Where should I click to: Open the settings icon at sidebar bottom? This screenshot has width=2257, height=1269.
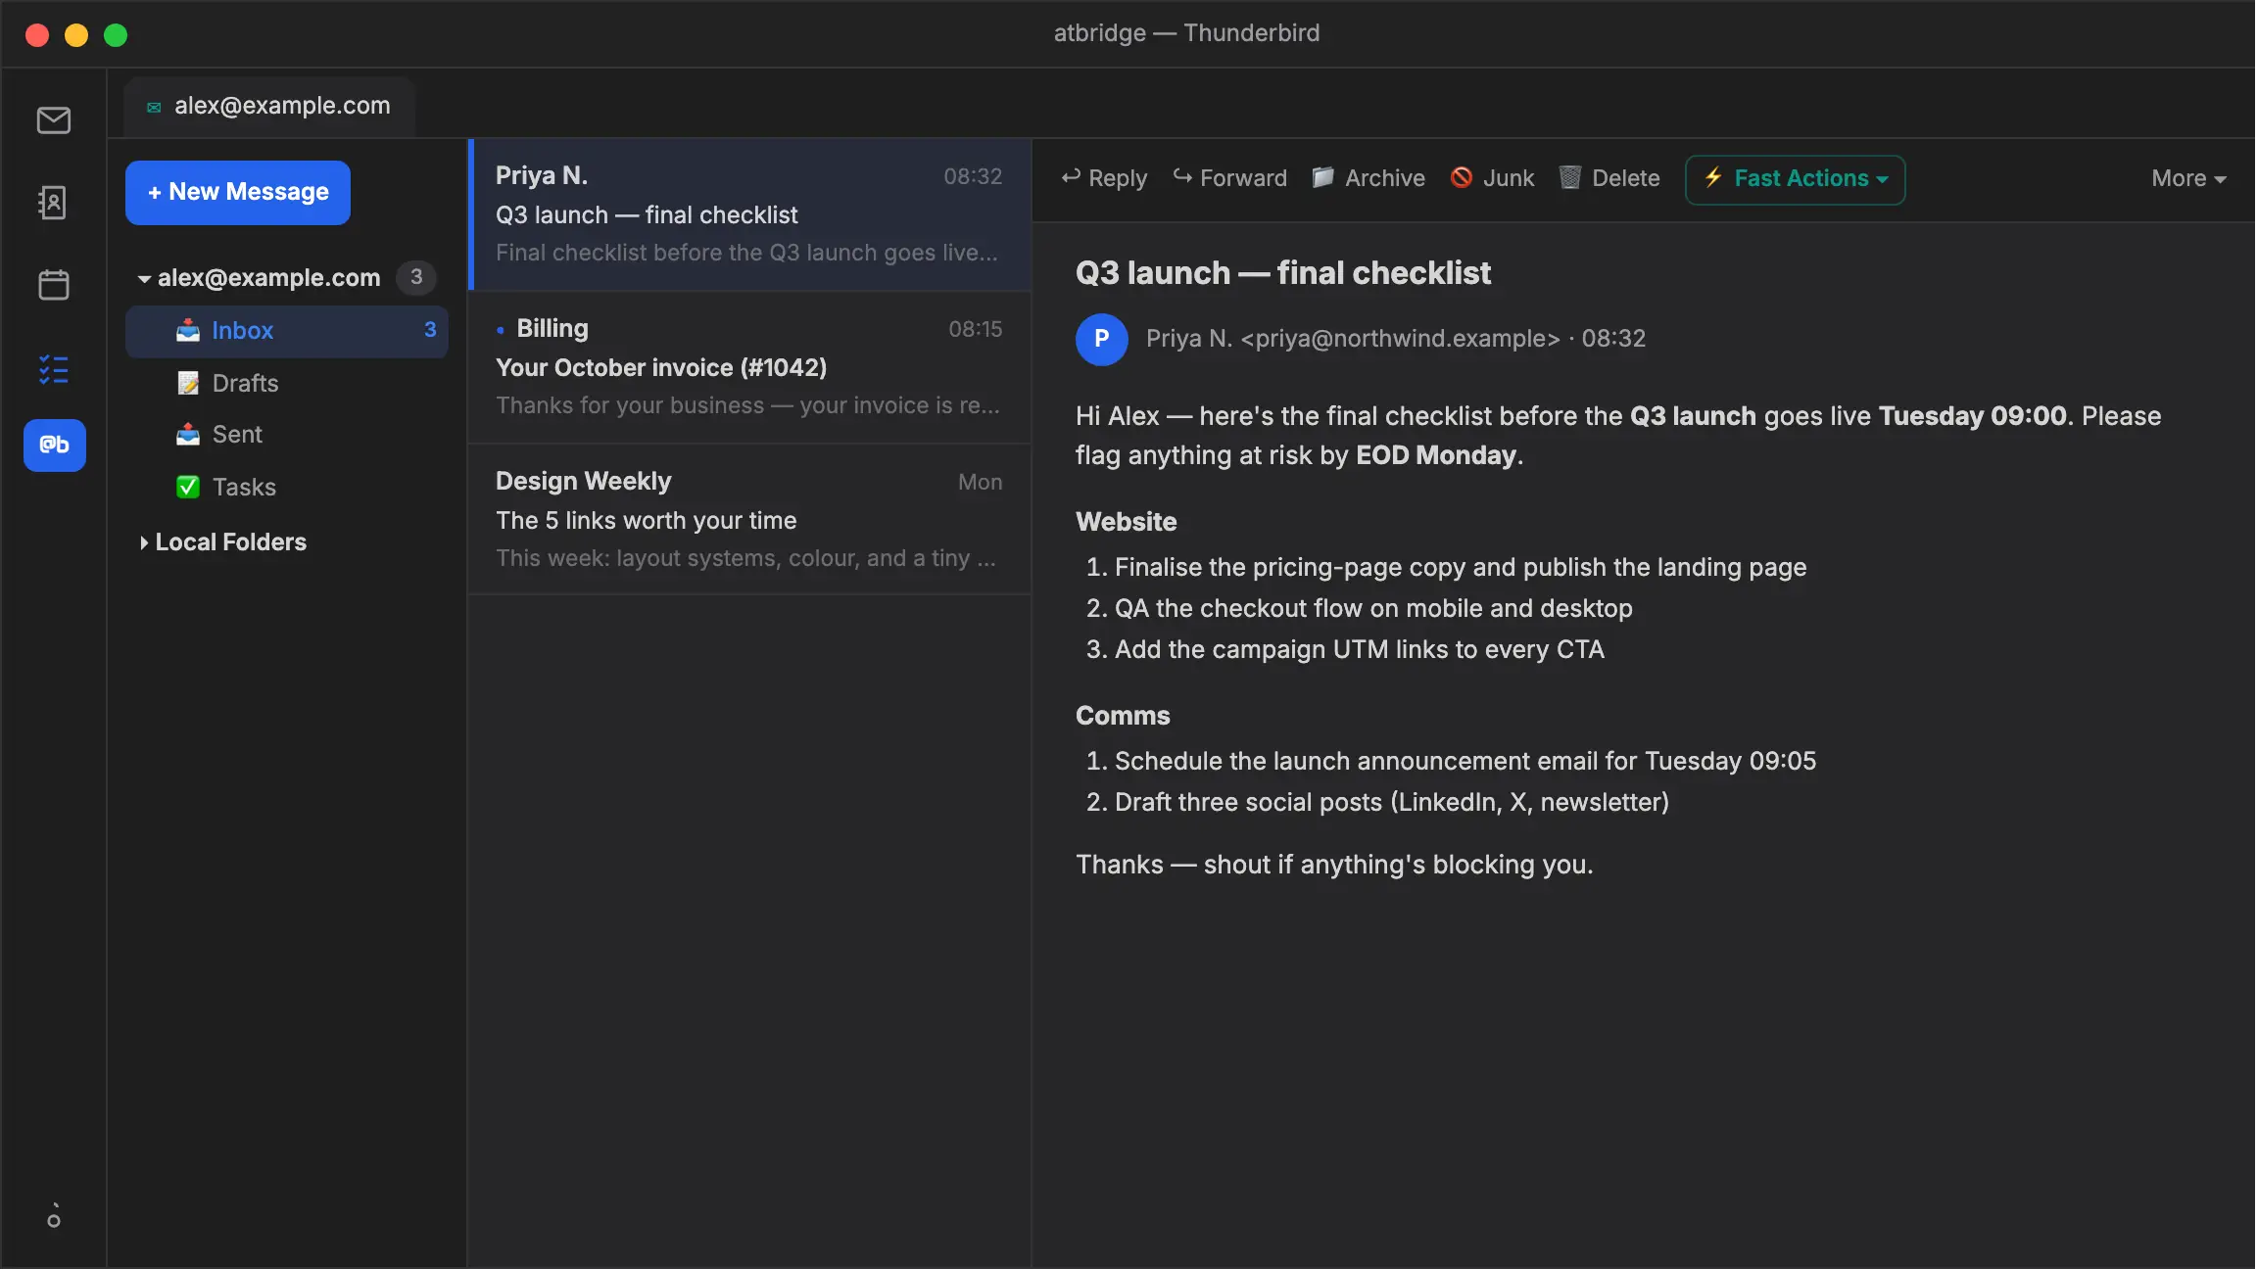(54, 1215)
